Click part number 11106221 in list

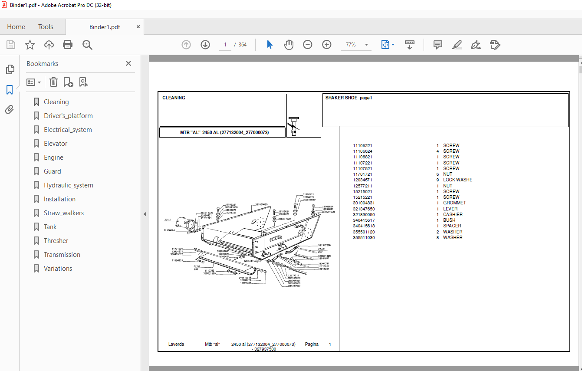(362, 146)
